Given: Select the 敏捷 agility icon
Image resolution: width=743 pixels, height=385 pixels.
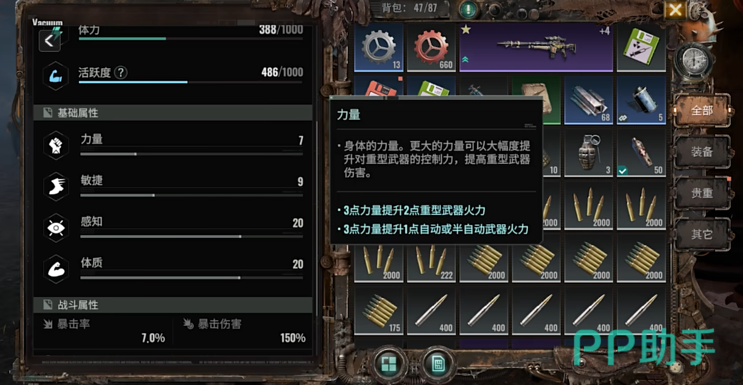Looking at the screenshot, I should (55, 187).
